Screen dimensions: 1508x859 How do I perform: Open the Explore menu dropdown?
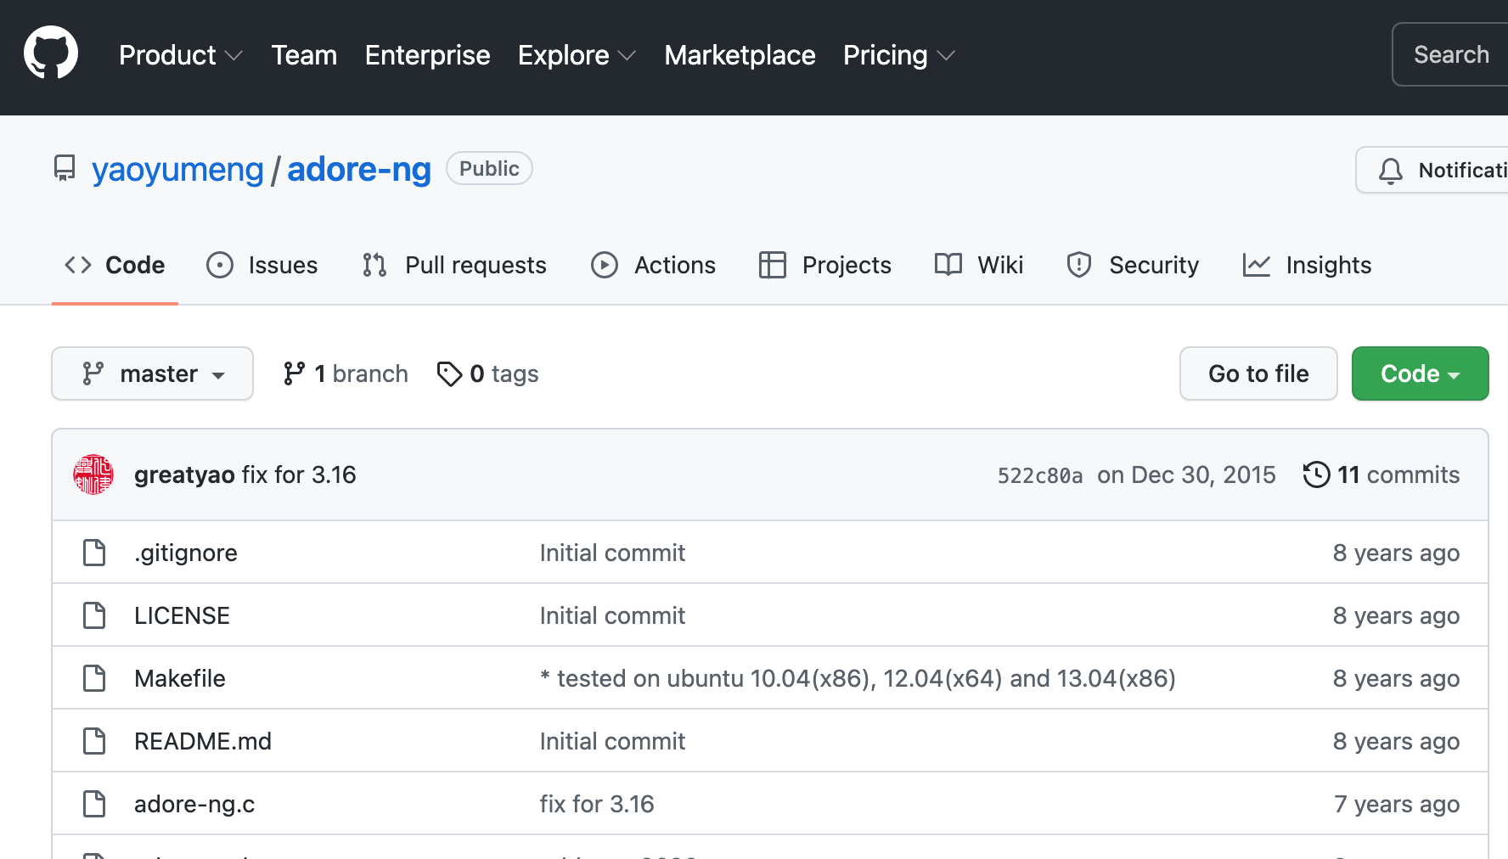point(577,54)
